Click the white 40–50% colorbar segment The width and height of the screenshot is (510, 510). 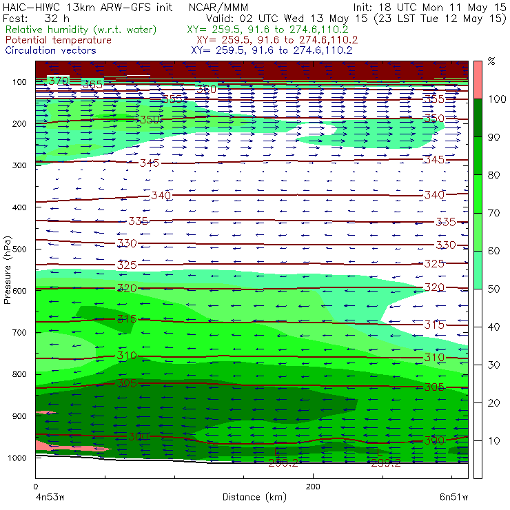tap(478, 308)
